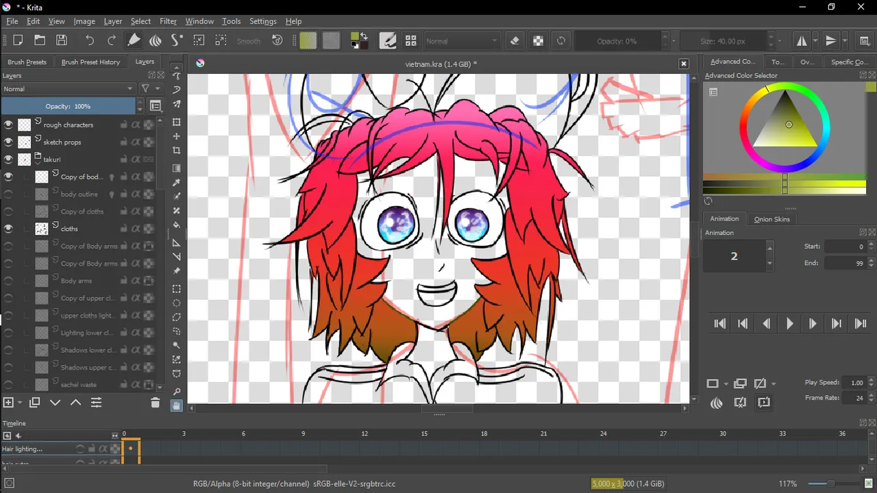The width and height of the screenshot is (877, 493).
Task: Create a new document from toolbar
Action: click(18, 40)
